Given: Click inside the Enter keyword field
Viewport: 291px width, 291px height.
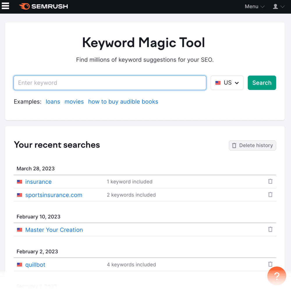Looking at the screenshot, I should (110, 83).
